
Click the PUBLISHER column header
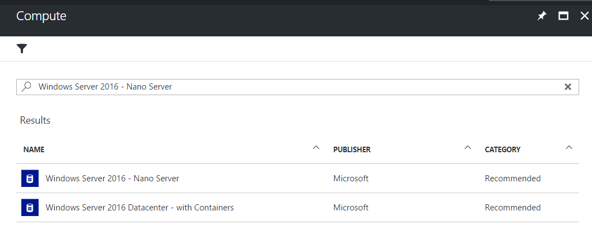point(352,149)
